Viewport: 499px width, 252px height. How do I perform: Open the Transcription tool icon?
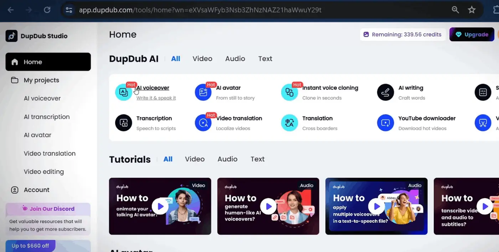(x=123, y=123)
